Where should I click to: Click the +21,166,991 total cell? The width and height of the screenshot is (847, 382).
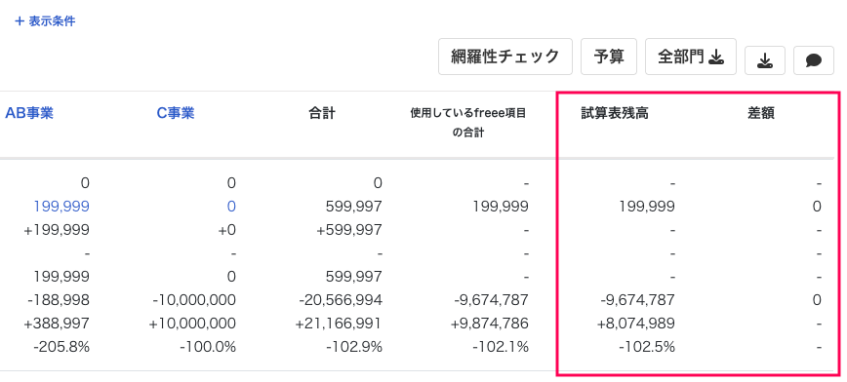point(339,324)
